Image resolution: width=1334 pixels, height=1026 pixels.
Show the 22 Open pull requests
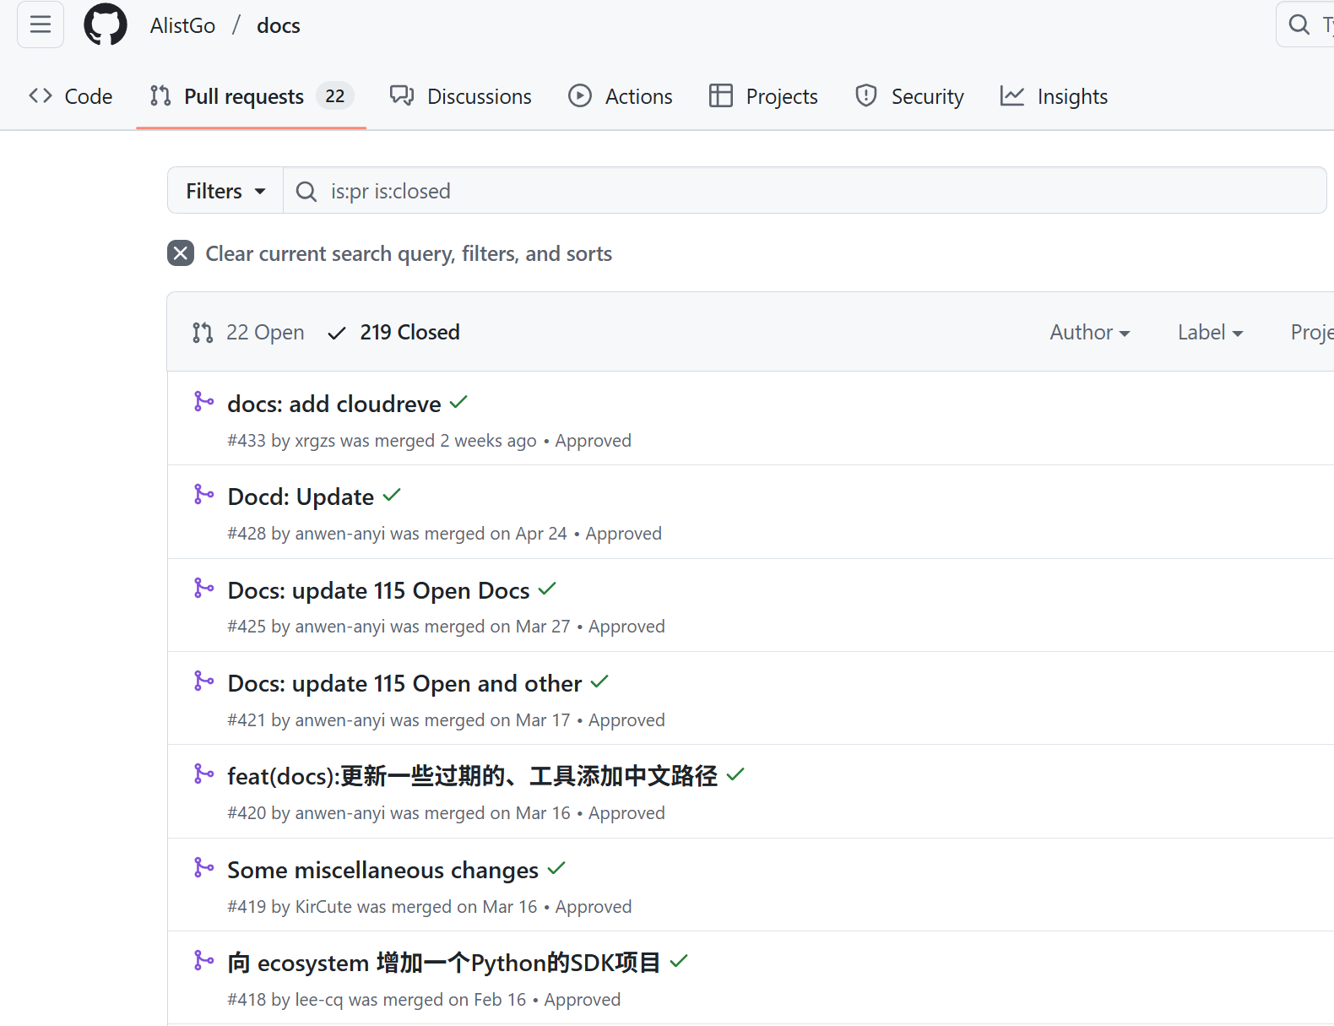pos(249,333)
